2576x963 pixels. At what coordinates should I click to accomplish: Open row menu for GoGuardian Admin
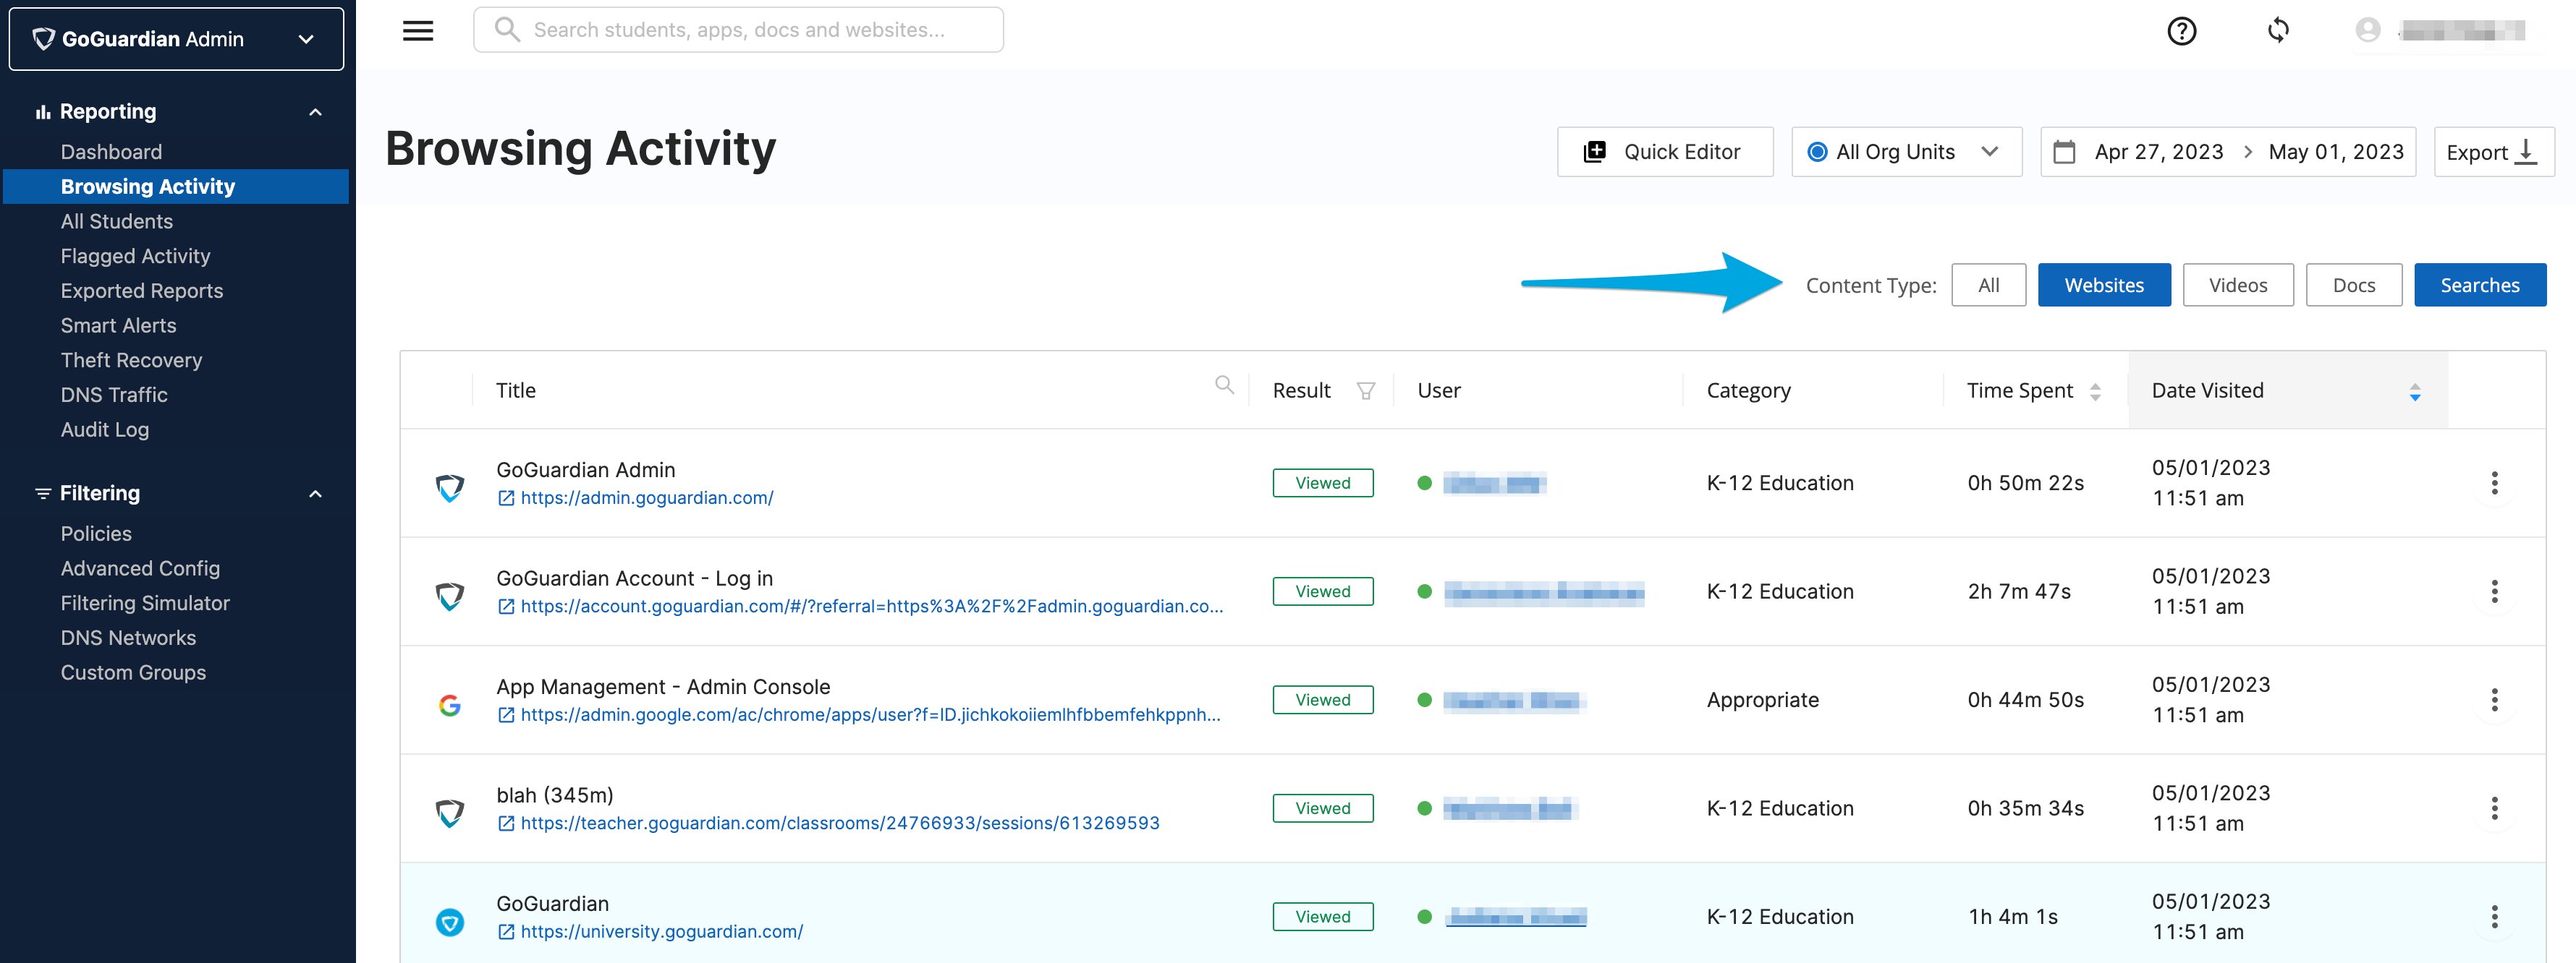2494,484
